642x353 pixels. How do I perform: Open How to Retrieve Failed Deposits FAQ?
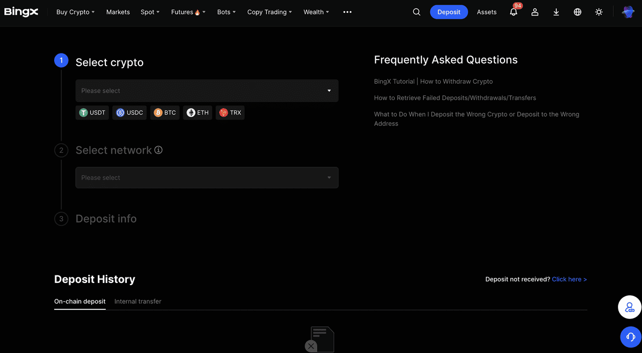tap(455, 98)
